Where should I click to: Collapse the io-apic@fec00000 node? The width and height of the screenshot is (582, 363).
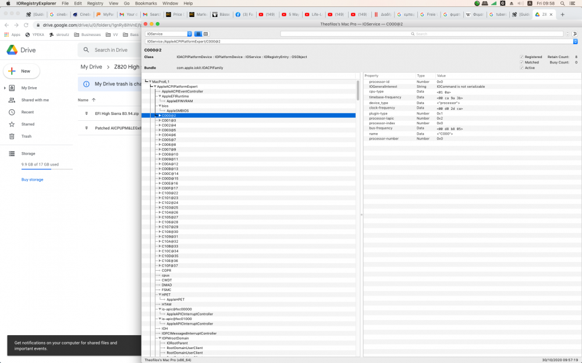click(160, 309)
